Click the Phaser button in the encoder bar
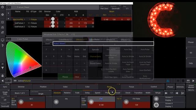Screen dimensions: 196x110 [x=170, y=87]
